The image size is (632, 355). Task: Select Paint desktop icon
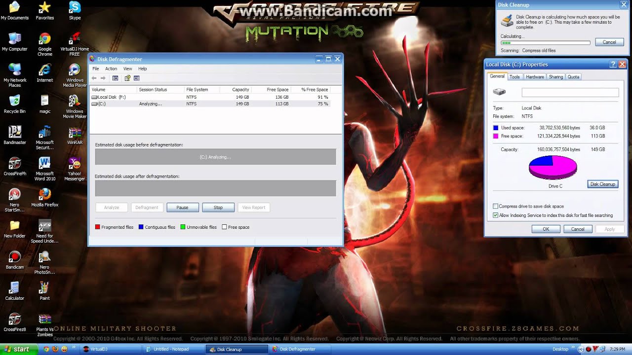[x=45, y=291]
